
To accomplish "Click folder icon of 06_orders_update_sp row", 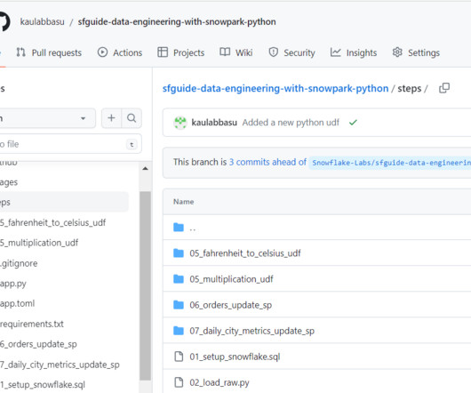I will click(x=179, y=305).
